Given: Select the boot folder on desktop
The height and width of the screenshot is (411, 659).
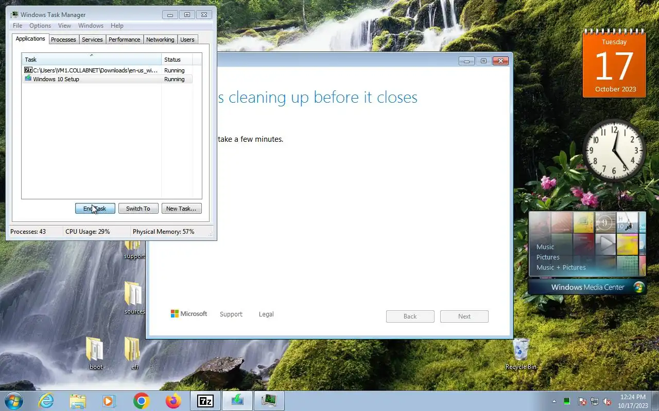Looking at the screenshot, I should coord(96,353).
